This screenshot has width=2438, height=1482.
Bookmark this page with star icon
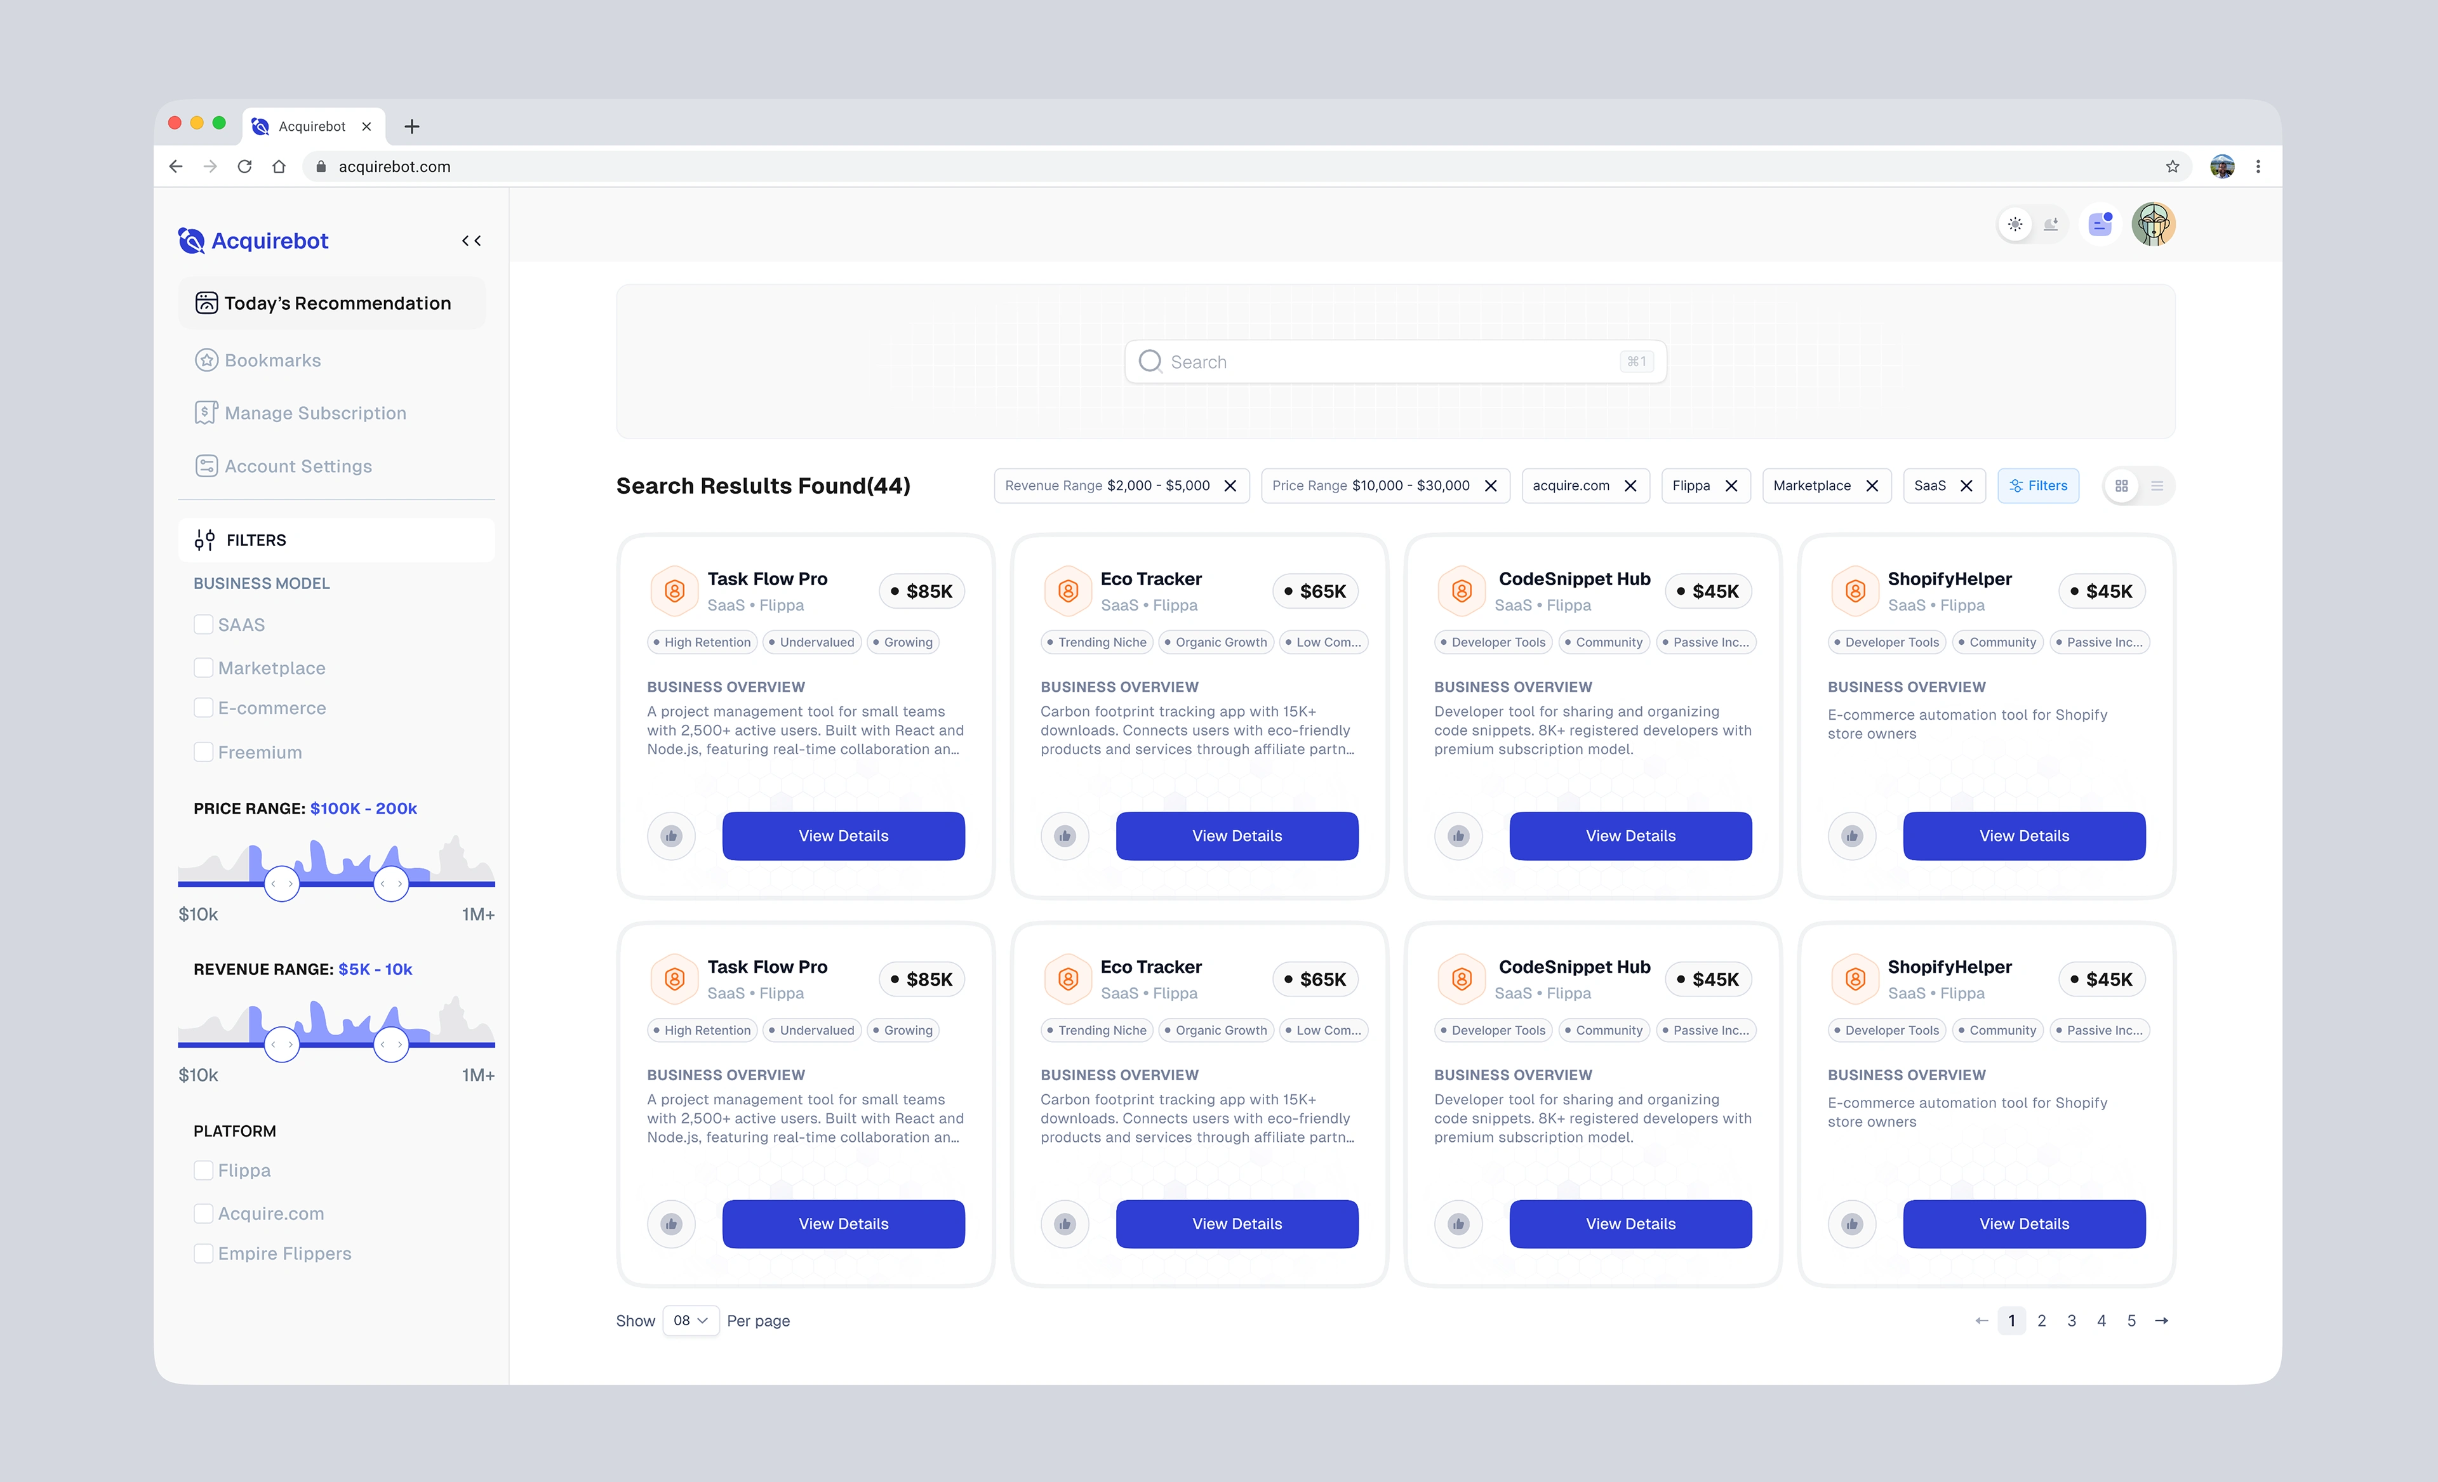coord(2172,166)
